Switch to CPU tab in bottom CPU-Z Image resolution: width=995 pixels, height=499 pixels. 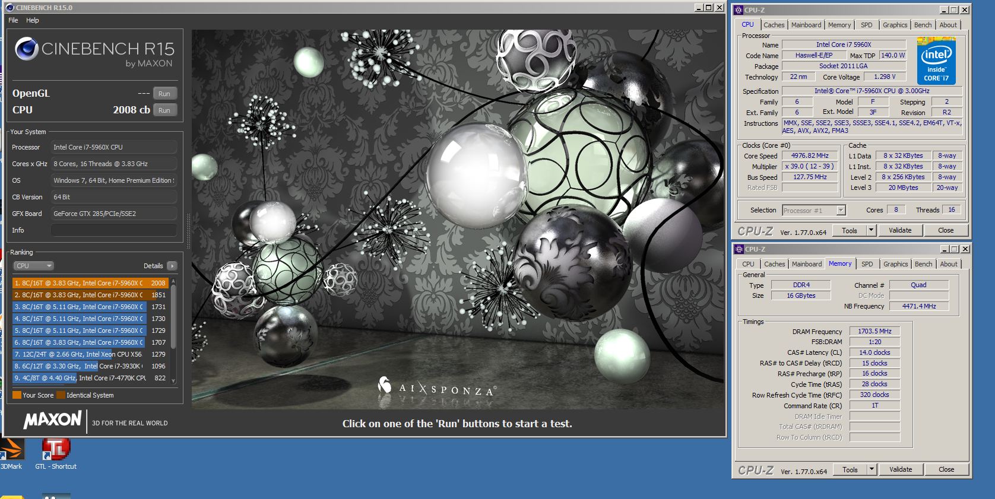point(748,264)
